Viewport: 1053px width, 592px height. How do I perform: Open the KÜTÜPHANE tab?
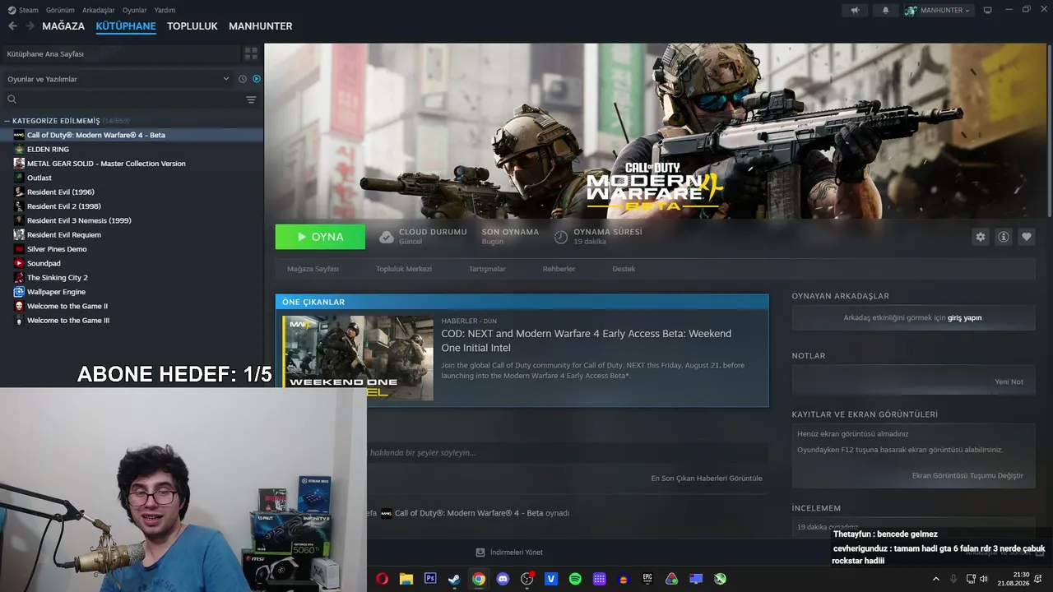coord(126,26)
